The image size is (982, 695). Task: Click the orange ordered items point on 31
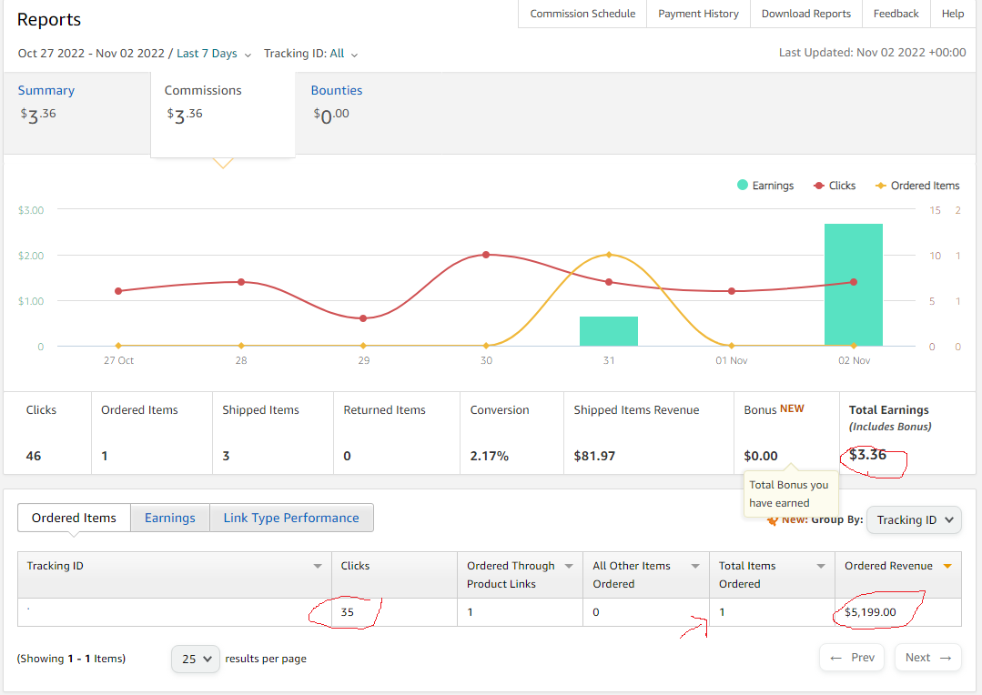609,255
